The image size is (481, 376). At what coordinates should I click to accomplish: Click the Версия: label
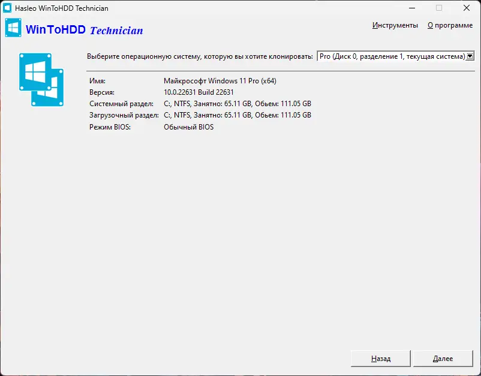tap(102, 92)
